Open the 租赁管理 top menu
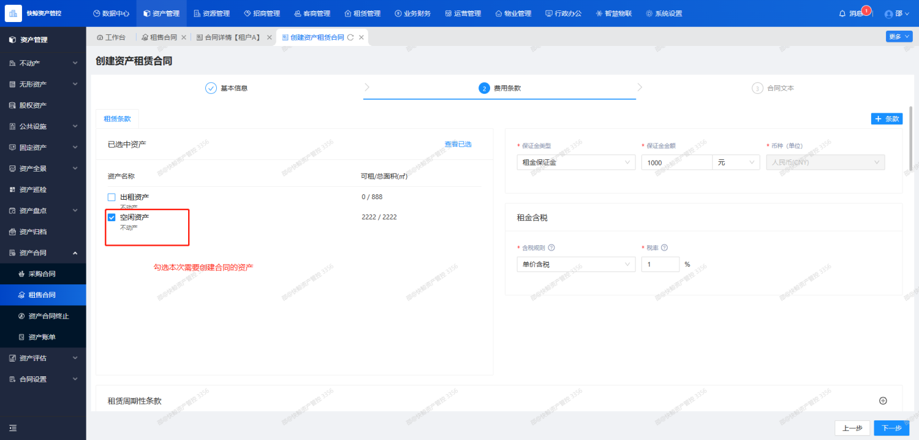Screen dimensions: 919x440 (362, 13)
